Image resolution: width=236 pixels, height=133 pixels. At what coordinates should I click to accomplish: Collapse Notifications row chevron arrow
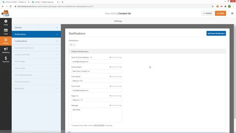click(x=57, y=34)
